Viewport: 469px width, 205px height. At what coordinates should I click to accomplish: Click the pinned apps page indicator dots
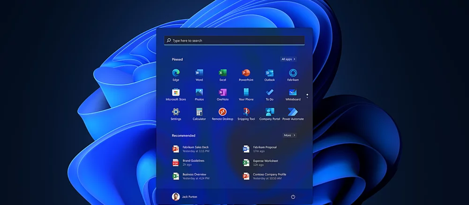pos(307,96)
